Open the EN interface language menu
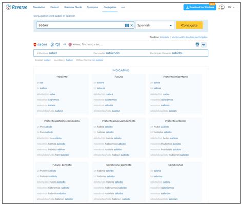Viewport: 243px width, 206px height. coord(231,7)
